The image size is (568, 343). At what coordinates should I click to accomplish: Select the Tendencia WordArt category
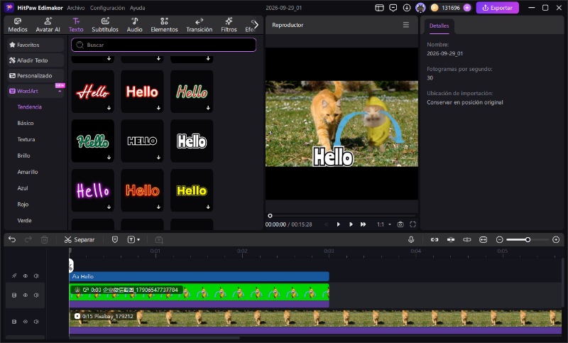[x=29, y=107]
